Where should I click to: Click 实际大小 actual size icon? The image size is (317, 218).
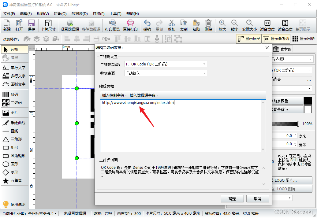(x=249, y=25)
